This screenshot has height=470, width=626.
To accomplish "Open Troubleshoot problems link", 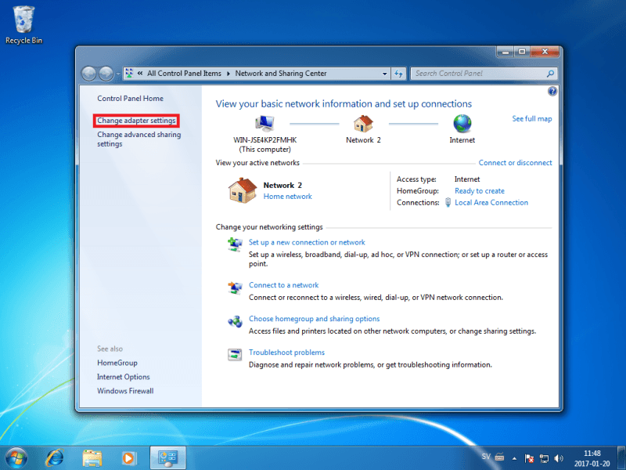I will 286,352.
